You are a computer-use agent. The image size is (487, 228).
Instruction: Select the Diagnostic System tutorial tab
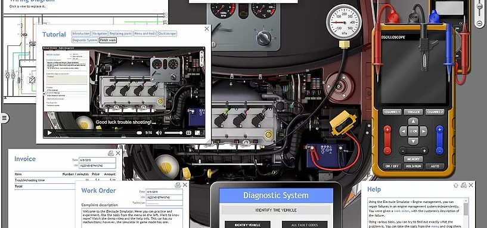pyautogui.click(x=85, y=40)
